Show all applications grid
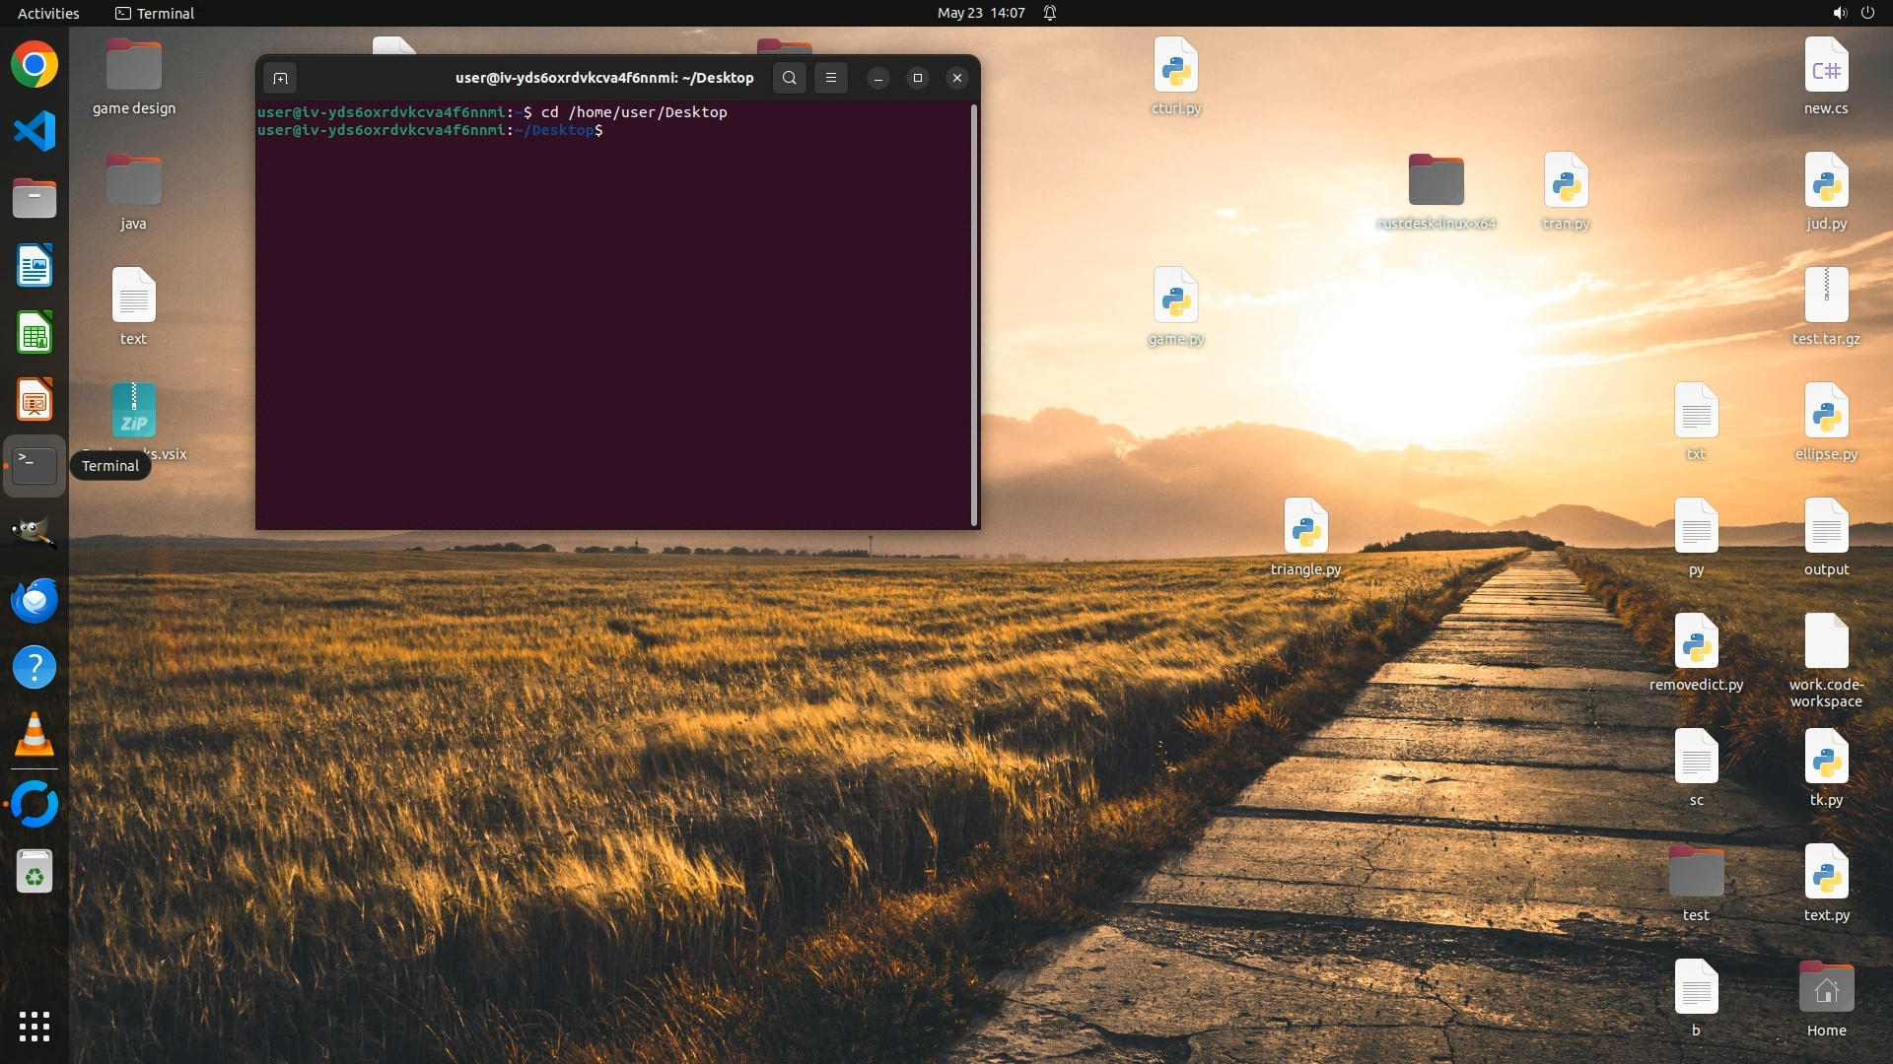This screenshot has width=1893, height=1064. [x=35, y=1027]
